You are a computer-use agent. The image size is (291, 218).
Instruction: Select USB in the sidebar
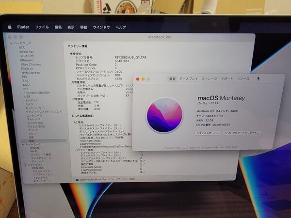click(x=27, y=96)
